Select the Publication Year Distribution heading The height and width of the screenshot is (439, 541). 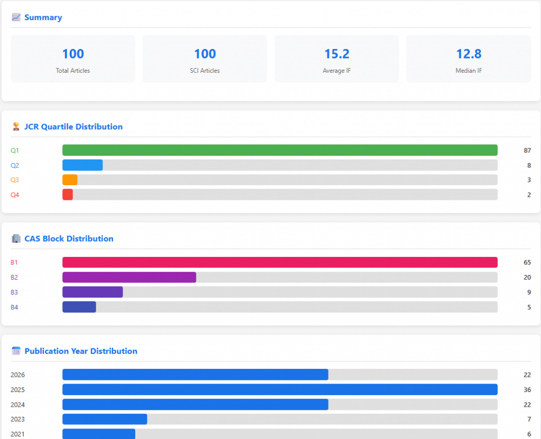pyautogui.click(x=81, y=351)
